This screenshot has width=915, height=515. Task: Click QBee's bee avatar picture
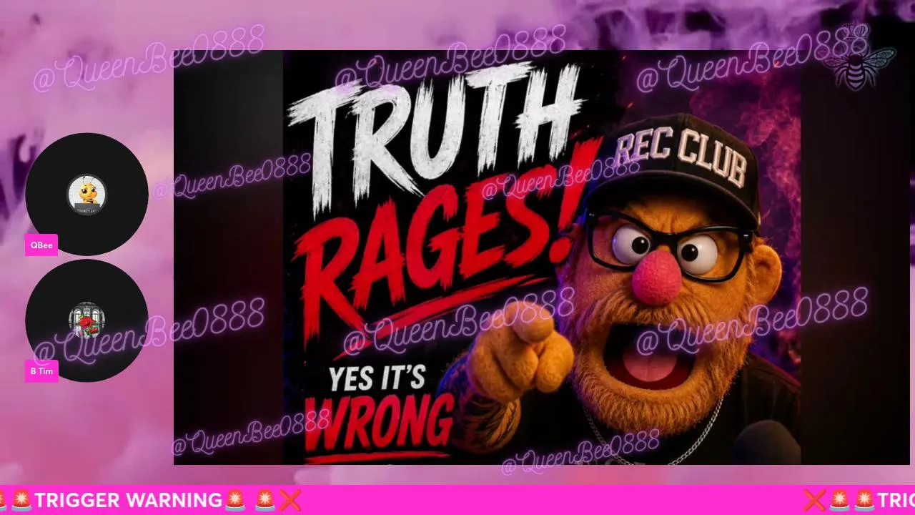click(86, 195)
